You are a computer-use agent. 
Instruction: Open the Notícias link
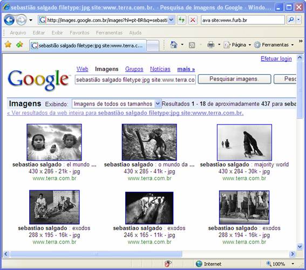(x=160, y=69)
